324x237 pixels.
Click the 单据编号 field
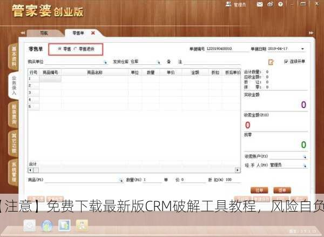(x=227, y=49)
